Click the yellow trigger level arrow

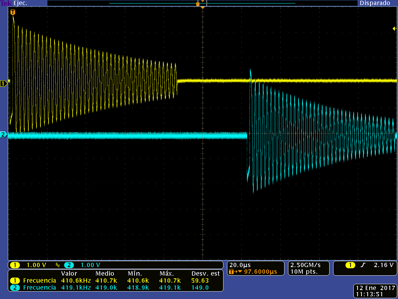395,29
